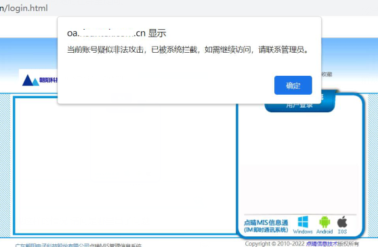Click the IOS text label under icon
The height and width of the screenshot is (247, 378).
(342, 231)
